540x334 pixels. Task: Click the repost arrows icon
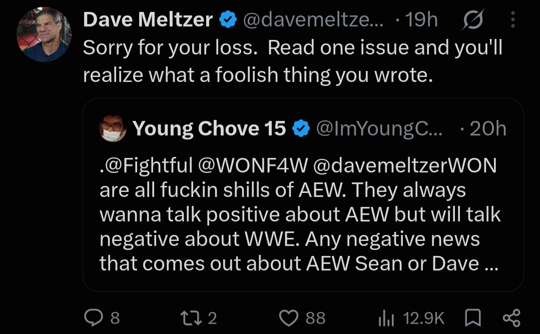(191, 317)
